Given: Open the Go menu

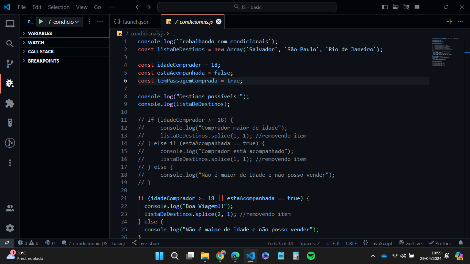Looking at the screenshot, I should click(98, 7).
